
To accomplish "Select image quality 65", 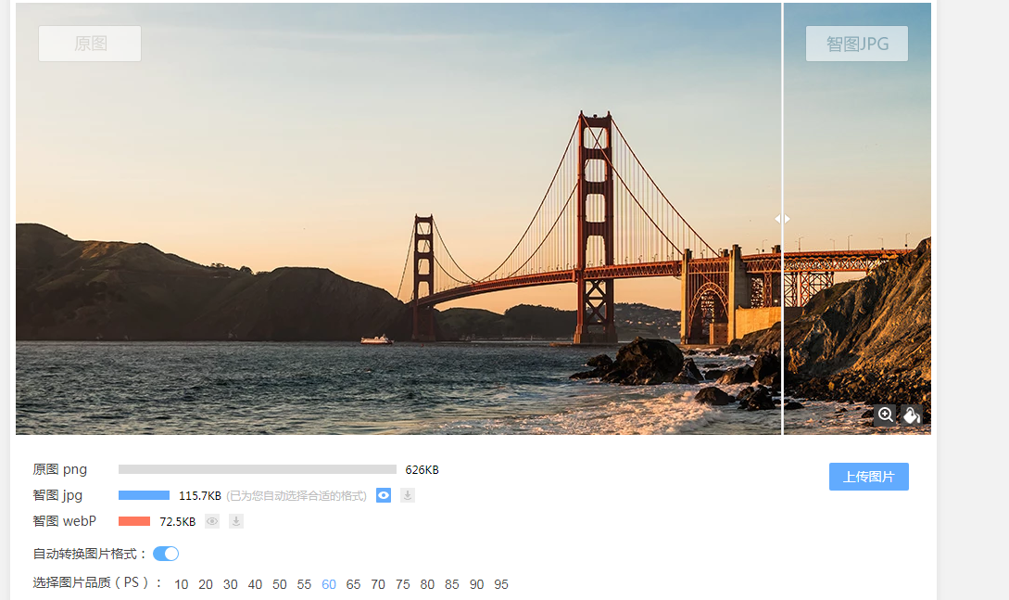I will [x=353, y=584].
